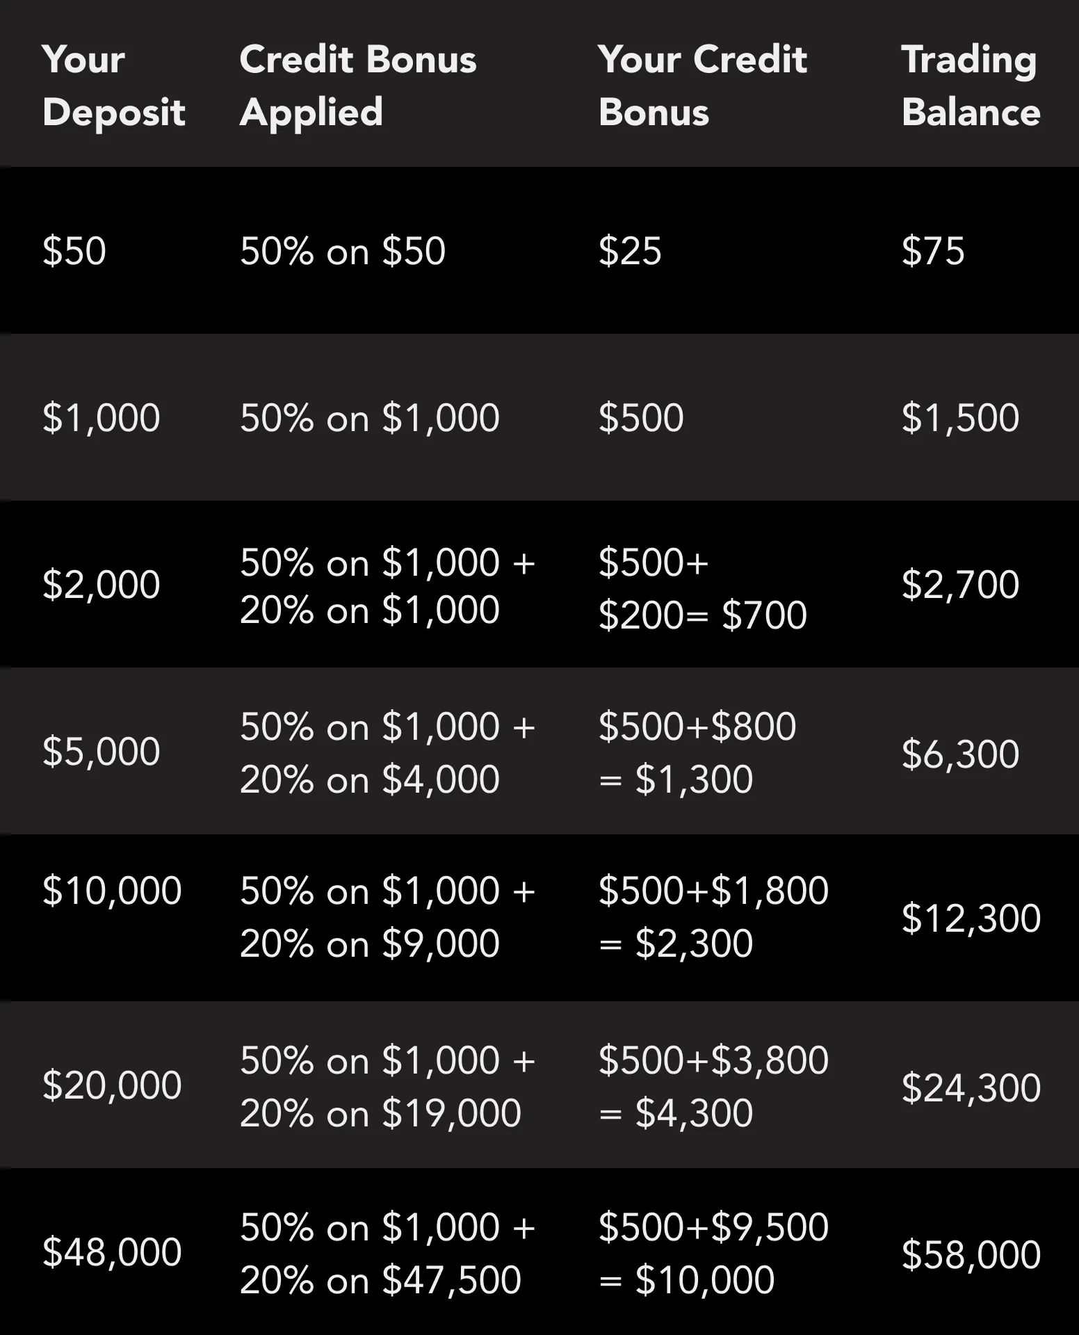Select the $25 credit bonus cell
The width and height of the screenshot is (1079, 1335).
(x=630, y=251)
